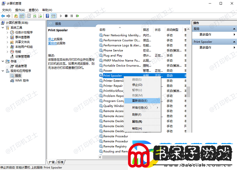Choose 属性(R) in the context menu

click(142, 122)
